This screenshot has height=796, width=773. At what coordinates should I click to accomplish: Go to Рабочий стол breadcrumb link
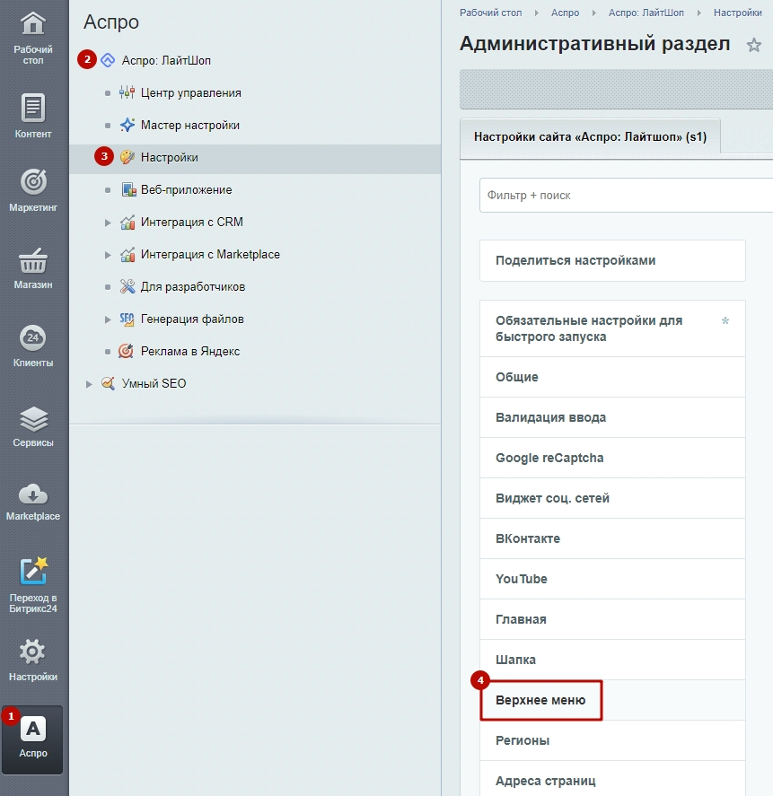click(x=490, y=13)
